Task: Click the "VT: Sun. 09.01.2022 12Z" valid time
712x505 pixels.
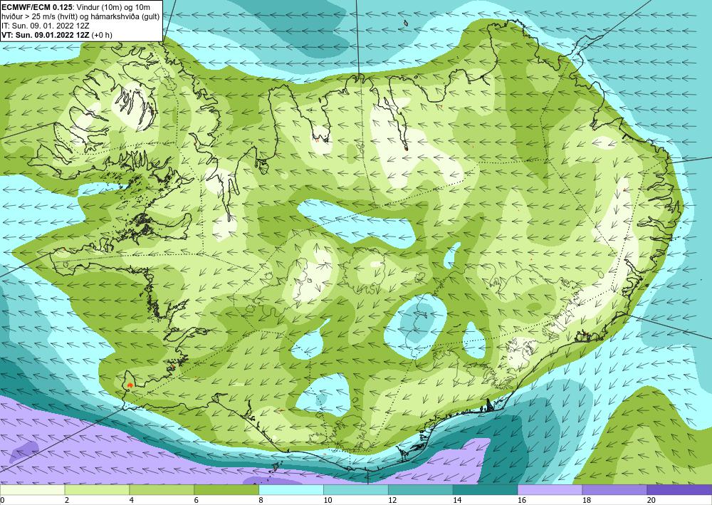Action: (x=46, y=35)
